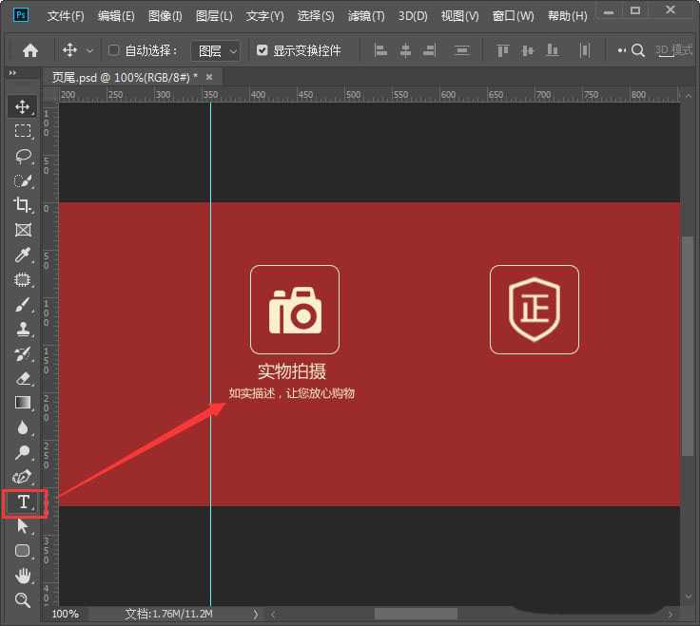Viewport: 700px width, 626px height.
Task: Close the 页尾.psd document tab
Action: 209,76
